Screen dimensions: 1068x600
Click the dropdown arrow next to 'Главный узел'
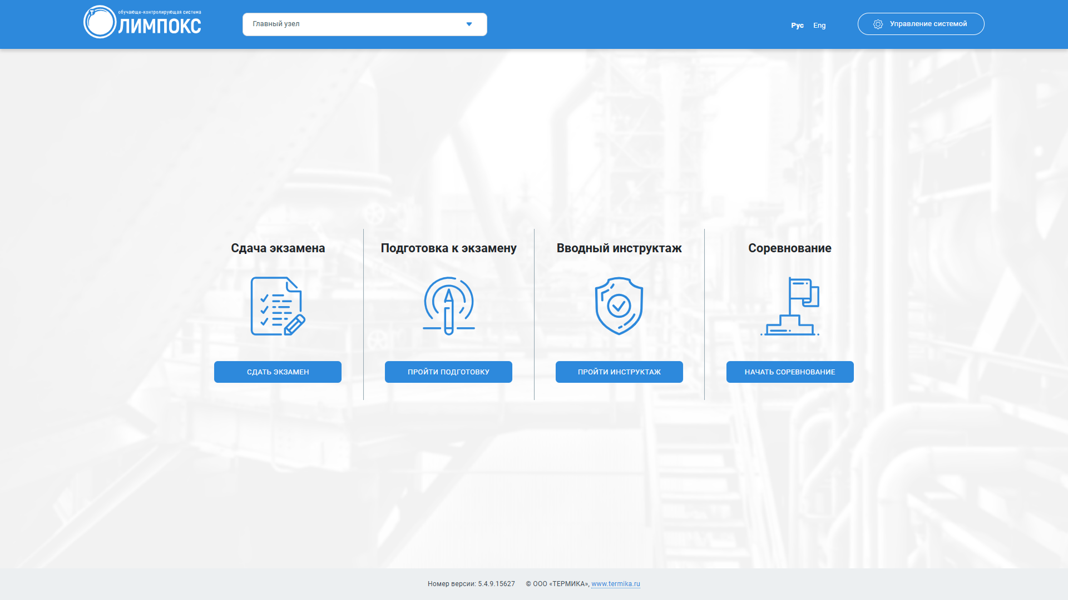469,24
